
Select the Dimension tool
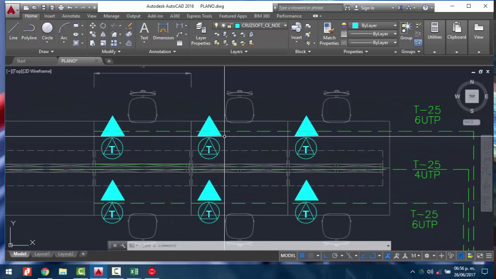coord(163,31)
